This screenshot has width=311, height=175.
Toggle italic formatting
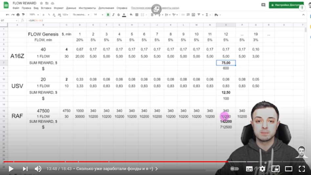(113, 15)
